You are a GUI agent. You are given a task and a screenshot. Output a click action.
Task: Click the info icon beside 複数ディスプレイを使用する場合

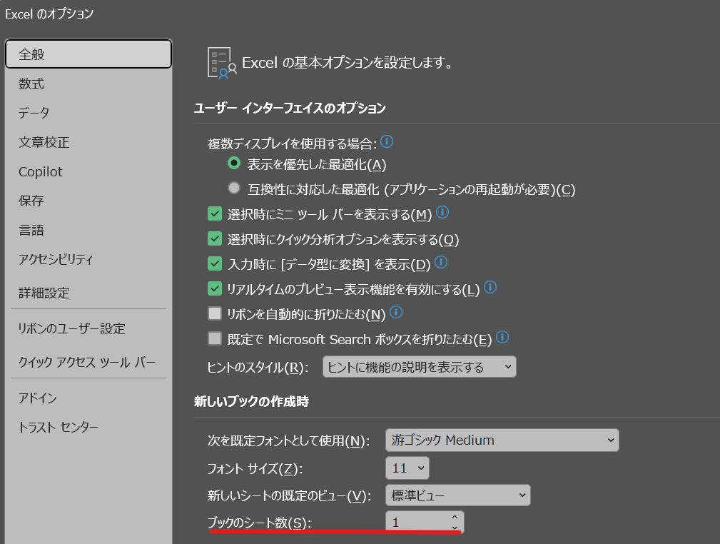(x=386, y=141)
